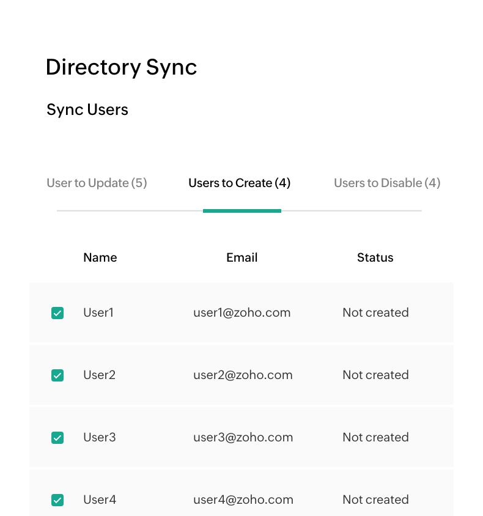Click User1's Not created status
The height and width of the screenshot is (516, 483).
pos(375,312)
